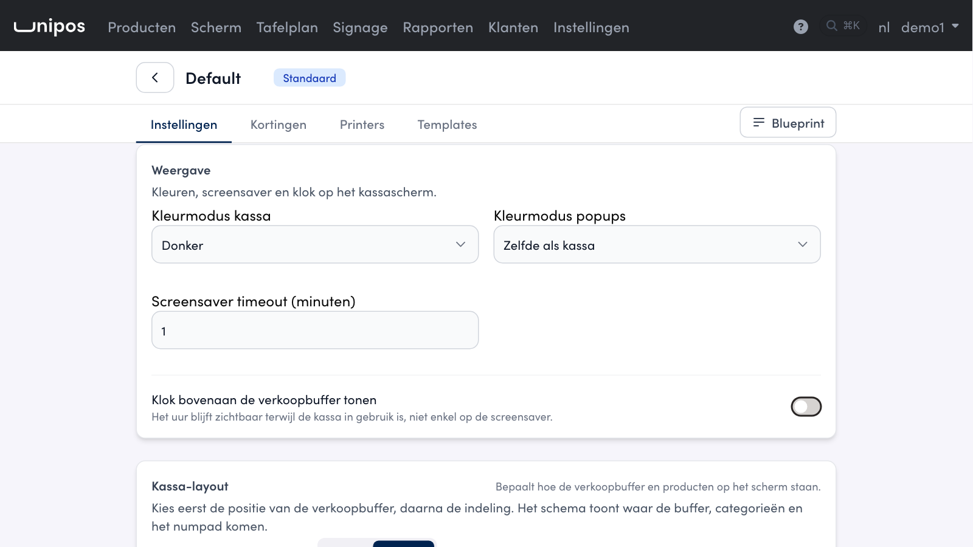This screenshot has width=973, height=547.
Task: Open the Blueprint button
Action: [x=788, y=123]
